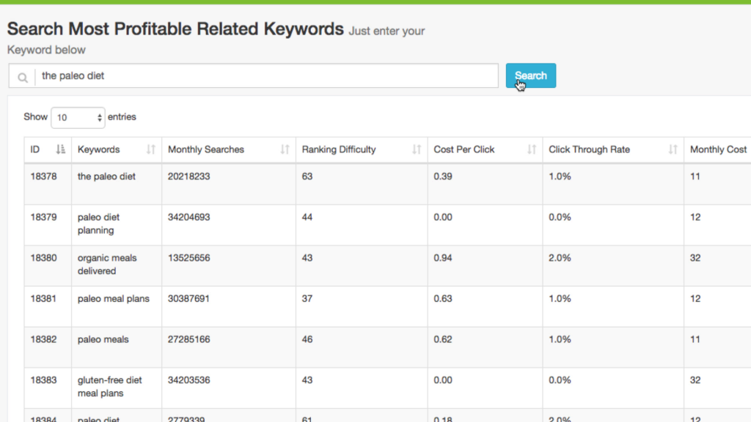This screenshot has width=751, height=422.
Task: Sort Monthly Searches using sort arrows
Action: [285, 149]
